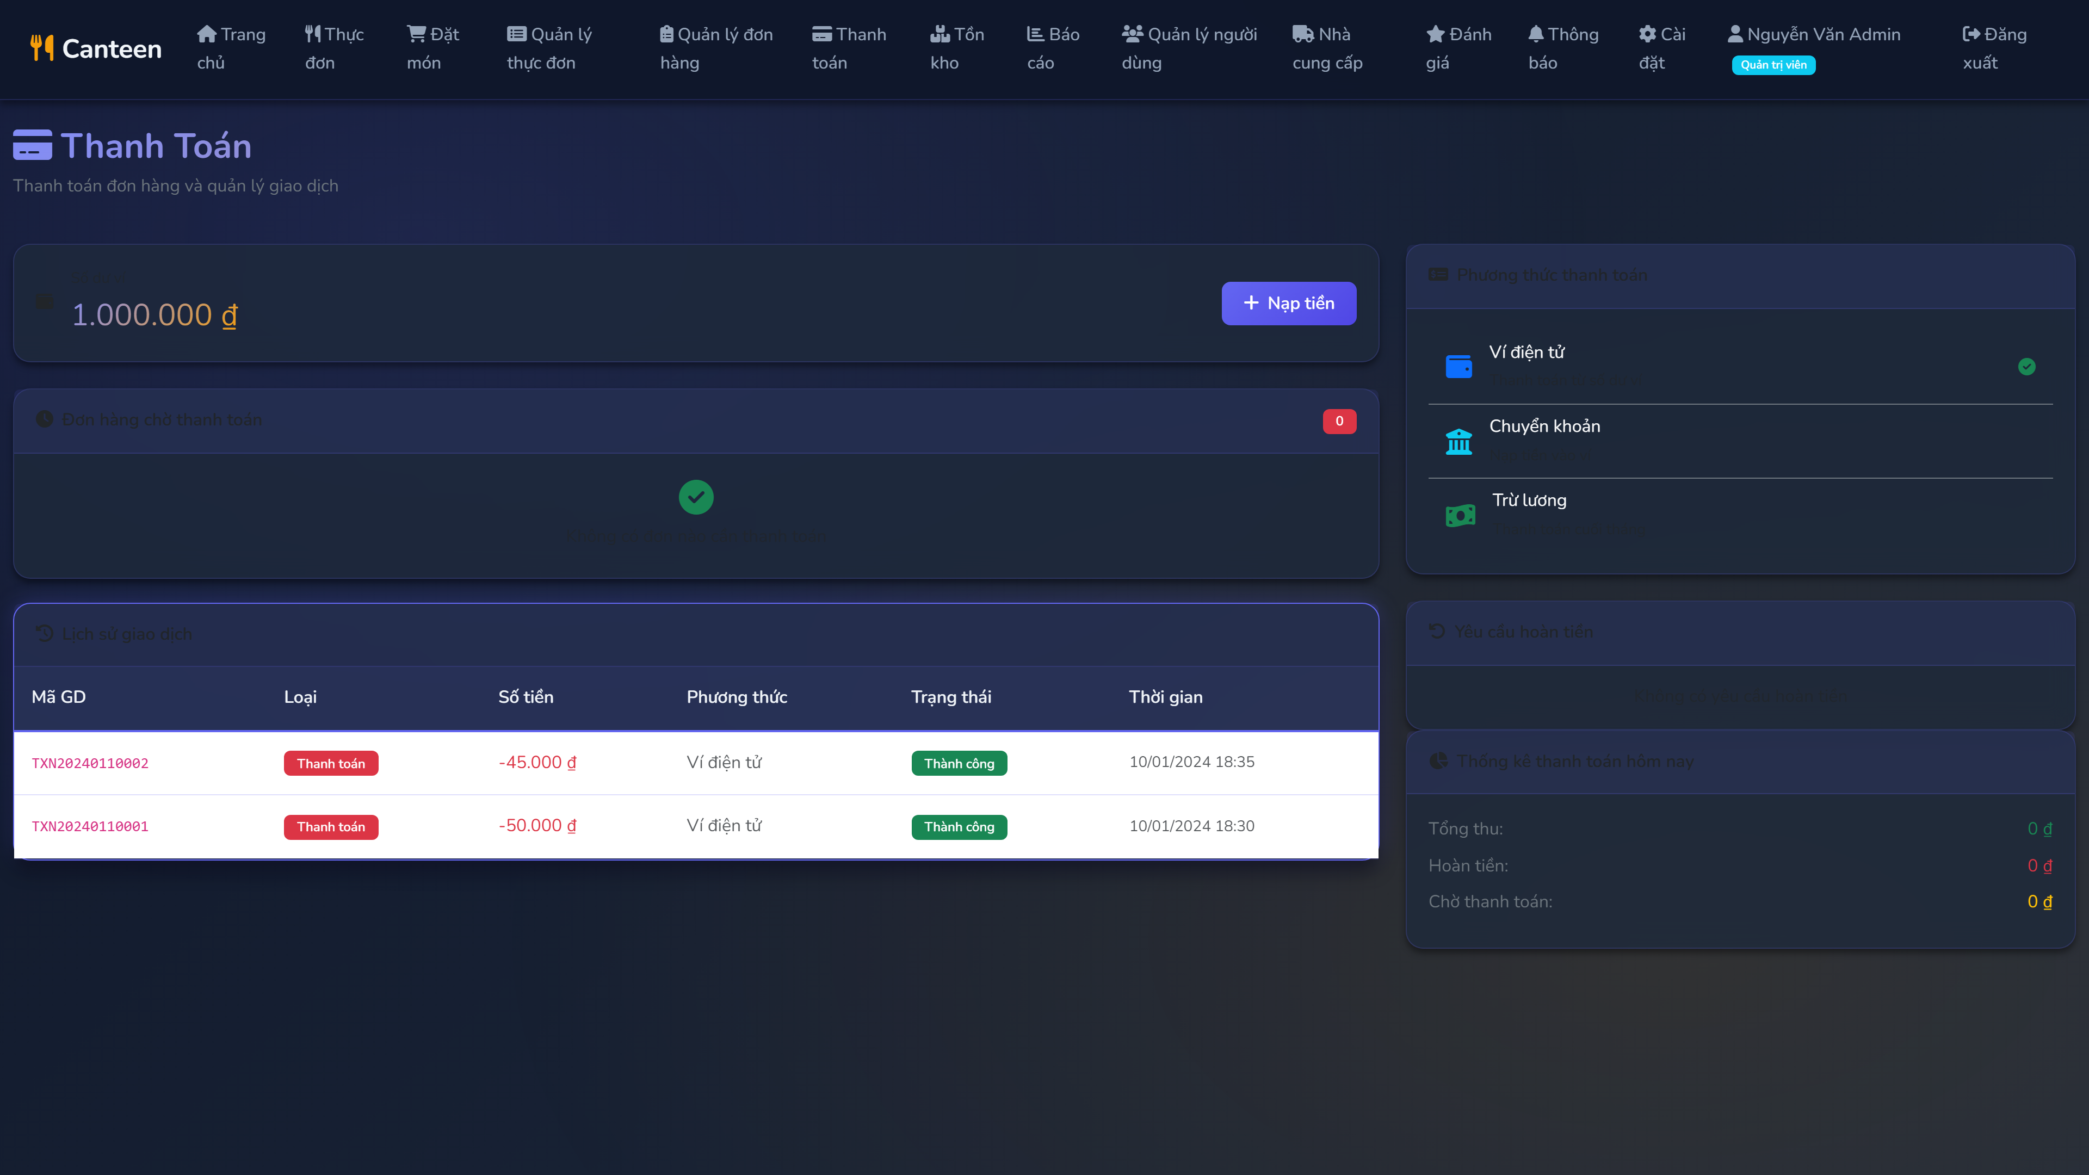Screen dimensions: 2089x1175
Task: Select Ví điện tử payment method
Action: click(1740, 367)
